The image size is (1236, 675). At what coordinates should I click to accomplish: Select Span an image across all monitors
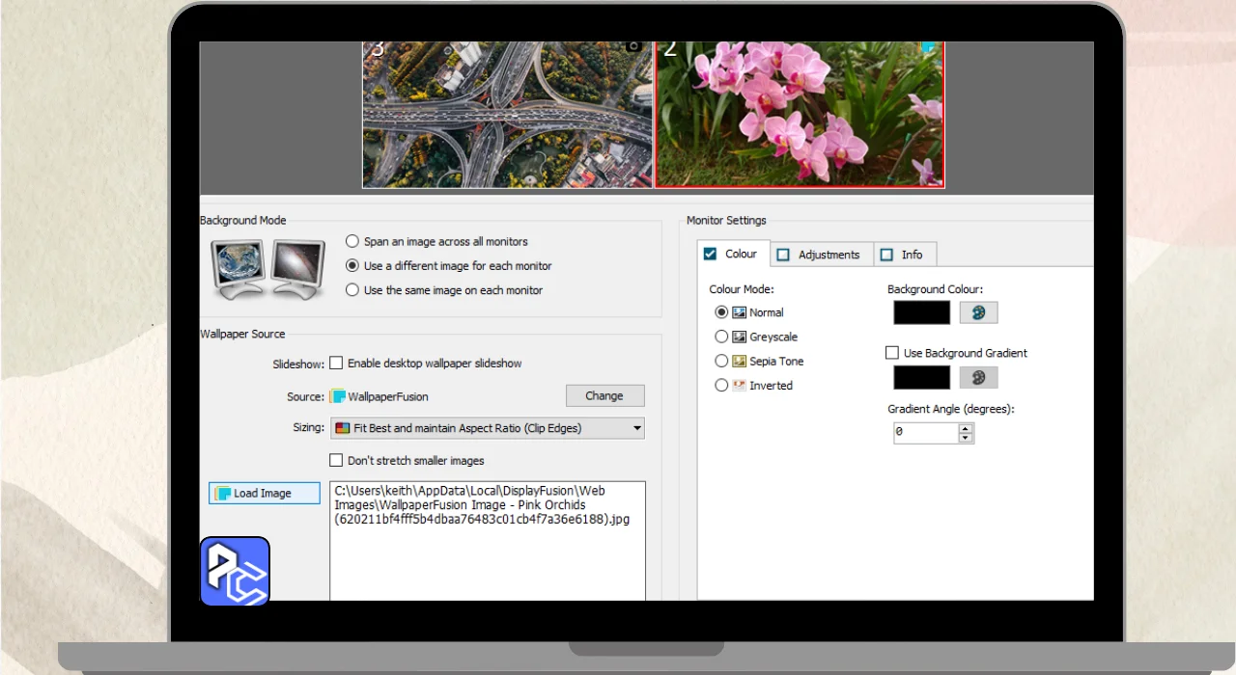[x=352, y=242]
